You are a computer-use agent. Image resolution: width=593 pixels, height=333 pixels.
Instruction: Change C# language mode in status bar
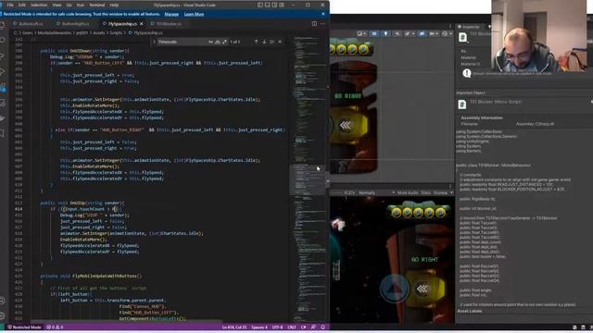[303, 327]
